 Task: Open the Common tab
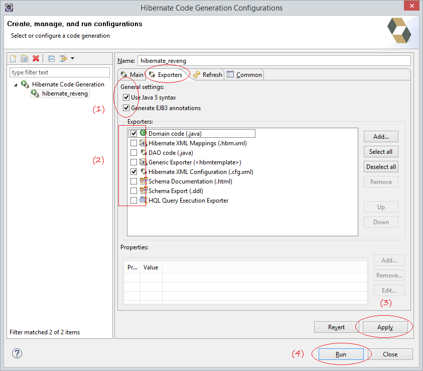click(x=245, y=74)
